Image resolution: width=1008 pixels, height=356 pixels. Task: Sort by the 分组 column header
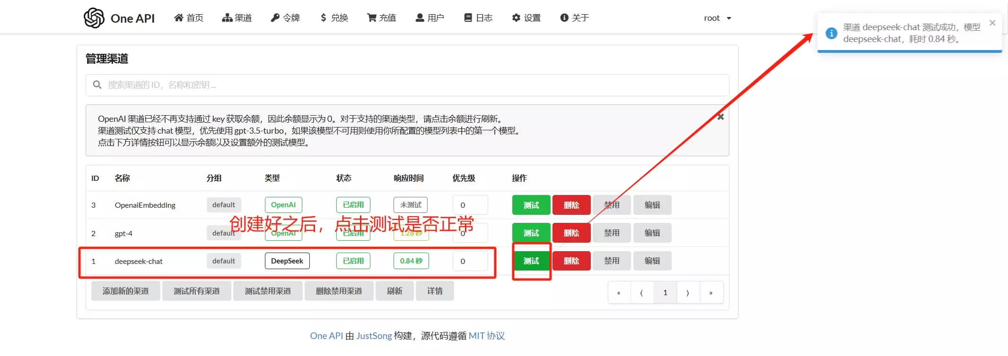point(214,178)
